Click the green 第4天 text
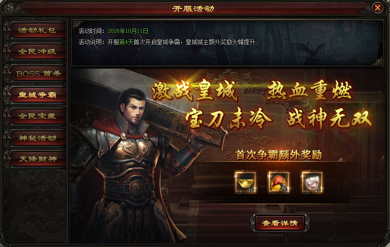This screenshot has width=390, height=247. click(x=126, y=42)
